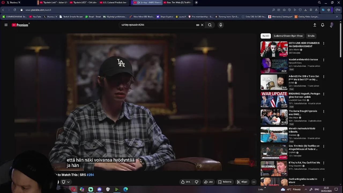Select the Ladannut Shawn Ryan Show chip

point(288,36)
